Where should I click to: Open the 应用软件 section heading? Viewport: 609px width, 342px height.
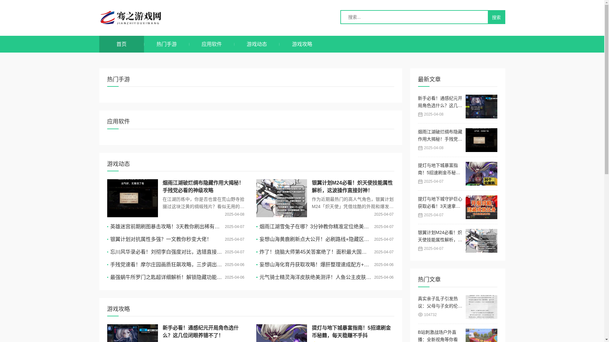click(x=118, y=121)
